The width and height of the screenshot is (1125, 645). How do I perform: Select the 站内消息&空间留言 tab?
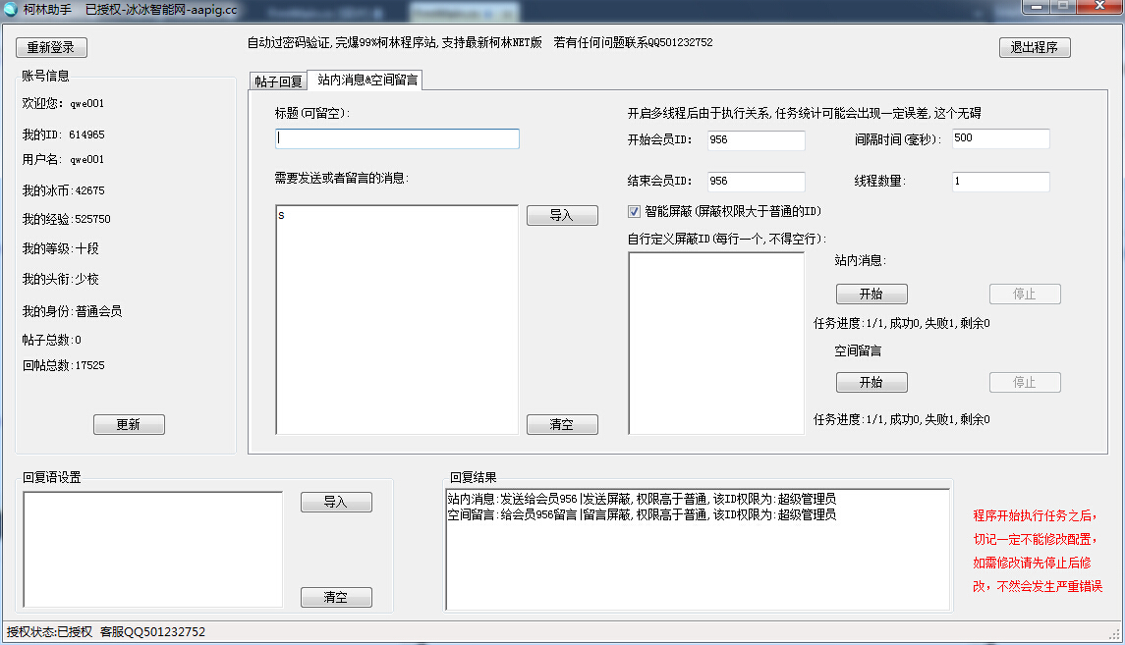tap(367, 81)
